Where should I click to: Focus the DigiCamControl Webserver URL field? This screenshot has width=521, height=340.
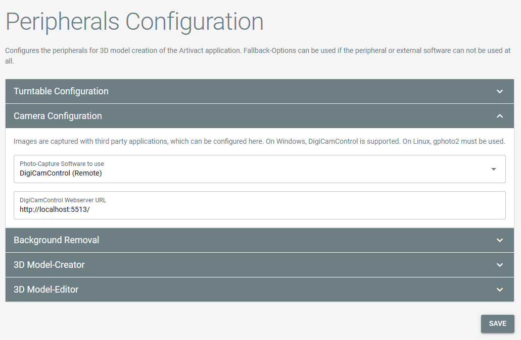260,205
